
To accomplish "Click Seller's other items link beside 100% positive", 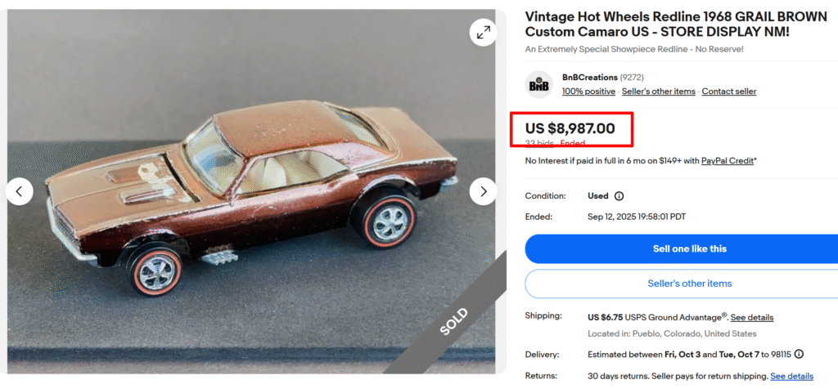I will (658, 92).
